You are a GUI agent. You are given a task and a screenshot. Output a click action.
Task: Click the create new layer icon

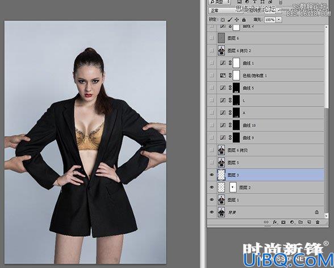309,222
